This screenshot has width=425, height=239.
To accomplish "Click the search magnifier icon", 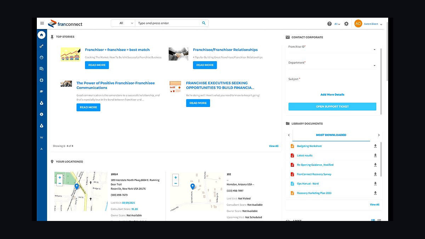I will point(204,23).
